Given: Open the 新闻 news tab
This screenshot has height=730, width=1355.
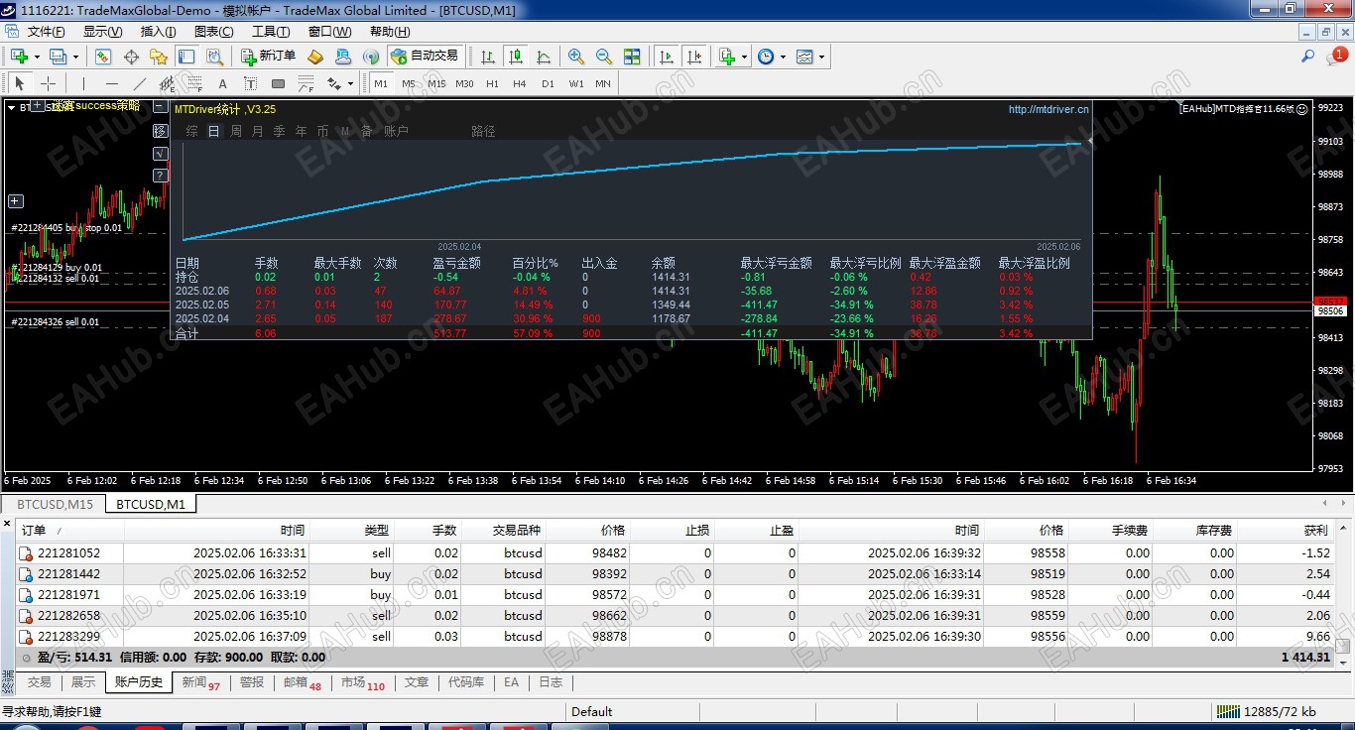Looking at the screenshot, I should (x=200, y=682).
